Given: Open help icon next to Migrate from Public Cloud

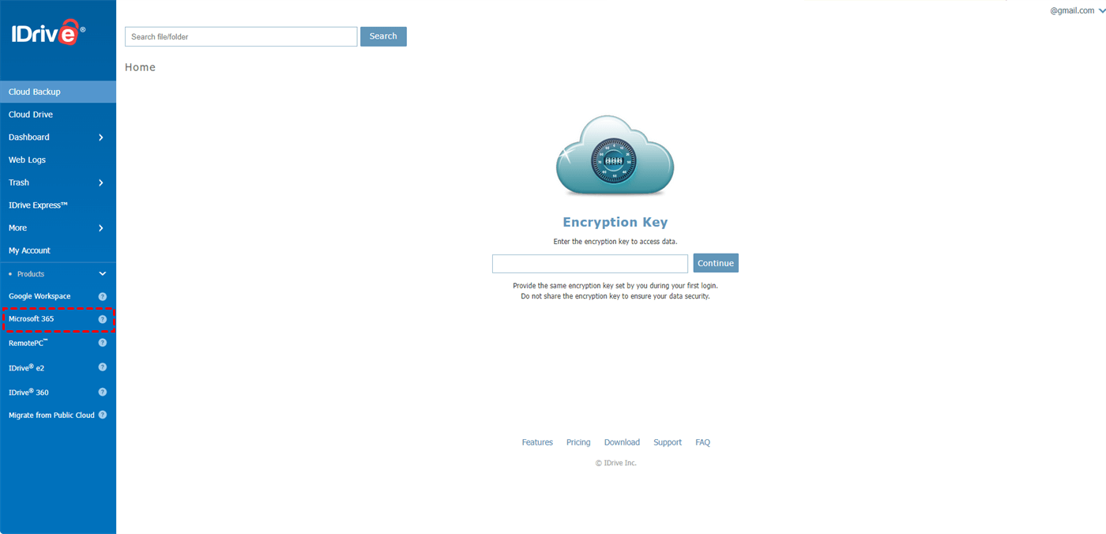Looking at the screenshot, I should tap(102, 415).
